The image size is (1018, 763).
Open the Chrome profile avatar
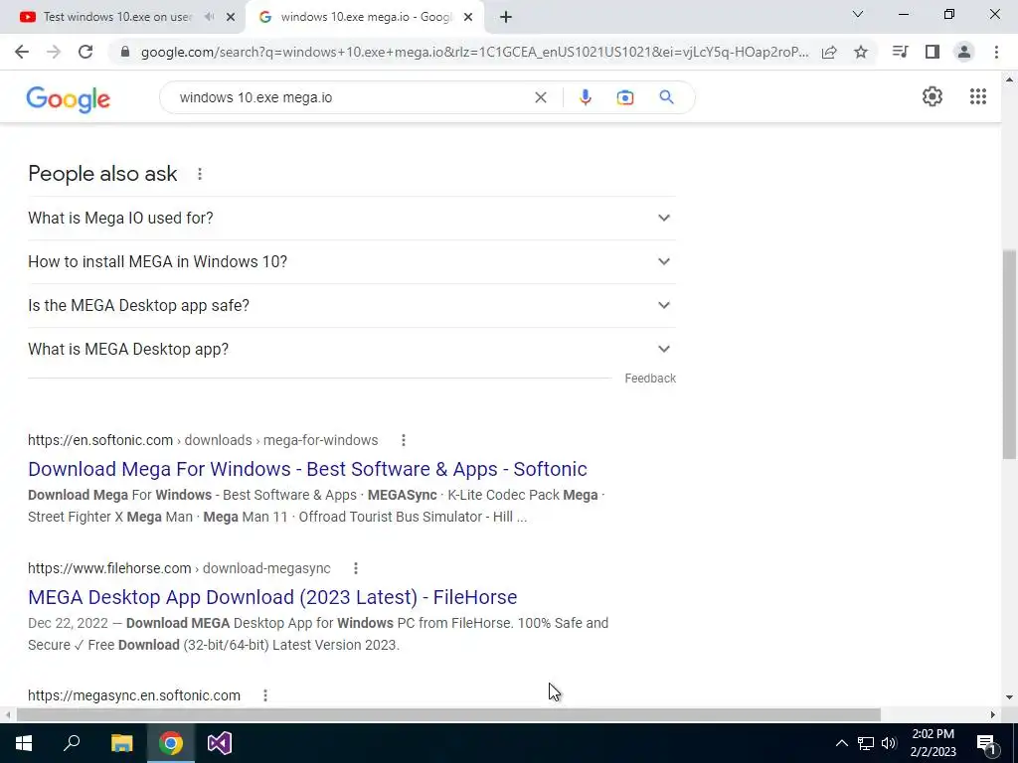click(964, 52)
